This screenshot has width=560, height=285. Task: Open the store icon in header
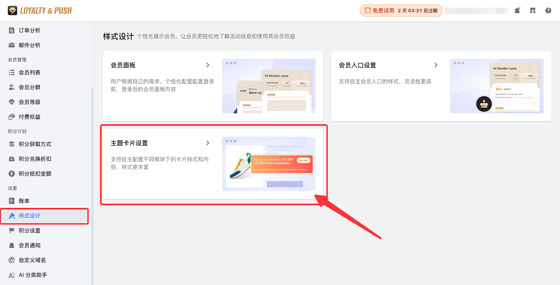533,11
